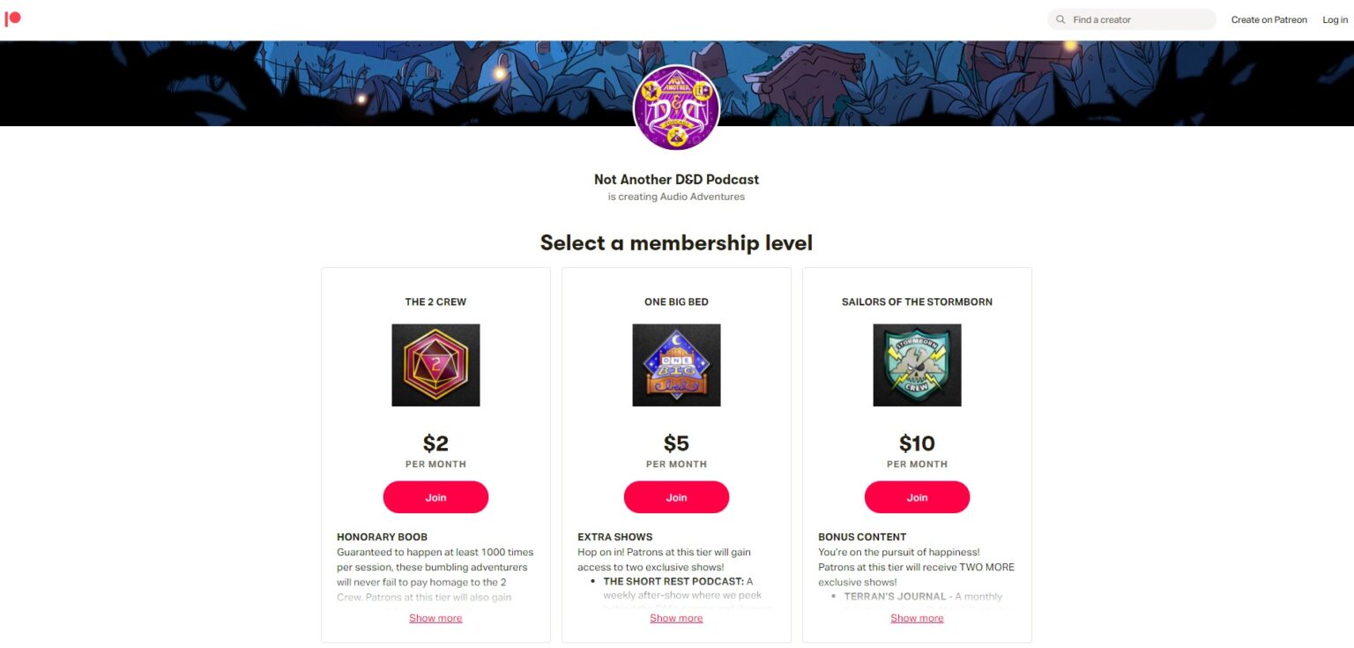
Task: Open the Create on Patreon link
Action: click(1268, 19)
